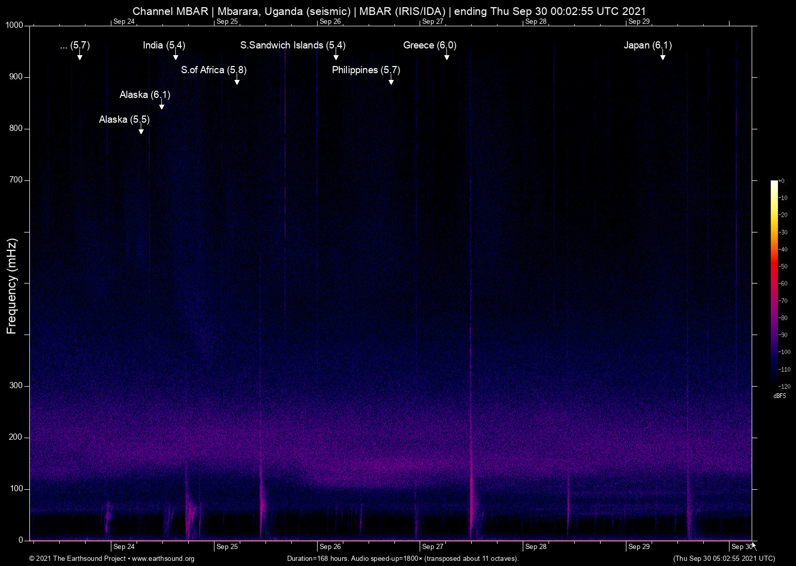
Task: Click the Sep 24 label on the top axis
Action: [x=123, y=22]
